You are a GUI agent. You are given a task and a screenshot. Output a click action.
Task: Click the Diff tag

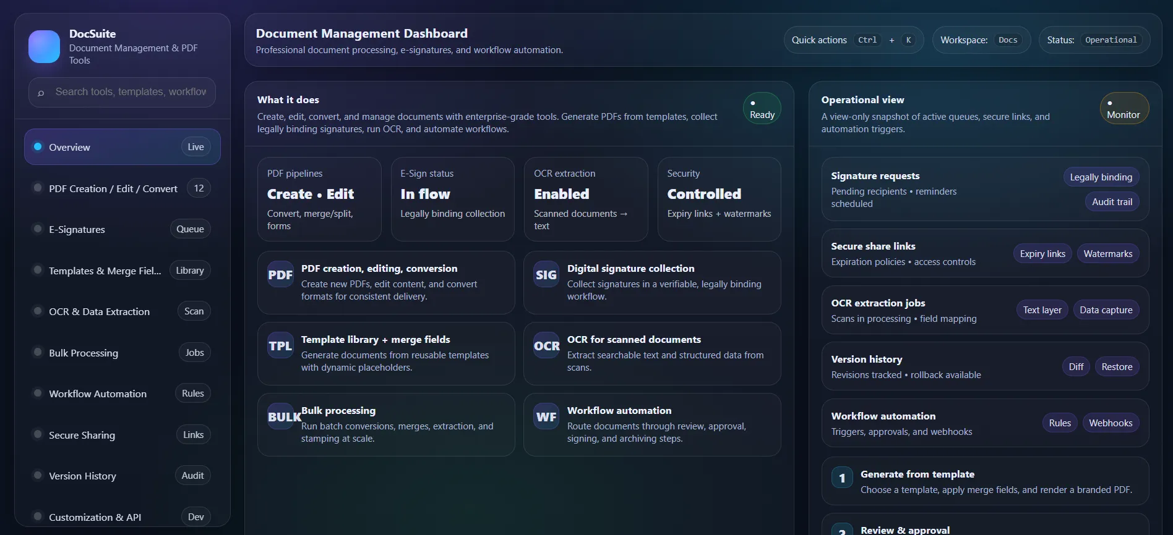click(x=1076, y=367)
